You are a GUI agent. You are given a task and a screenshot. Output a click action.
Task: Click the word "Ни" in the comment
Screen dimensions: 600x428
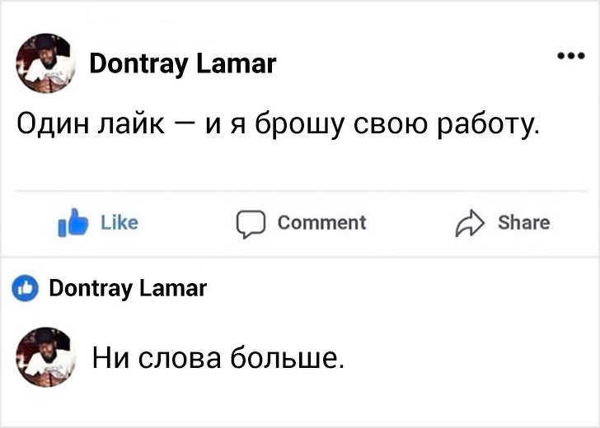(105, 359)
